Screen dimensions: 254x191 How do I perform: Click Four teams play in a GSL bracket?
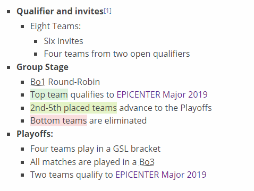[x=95, y=149]
